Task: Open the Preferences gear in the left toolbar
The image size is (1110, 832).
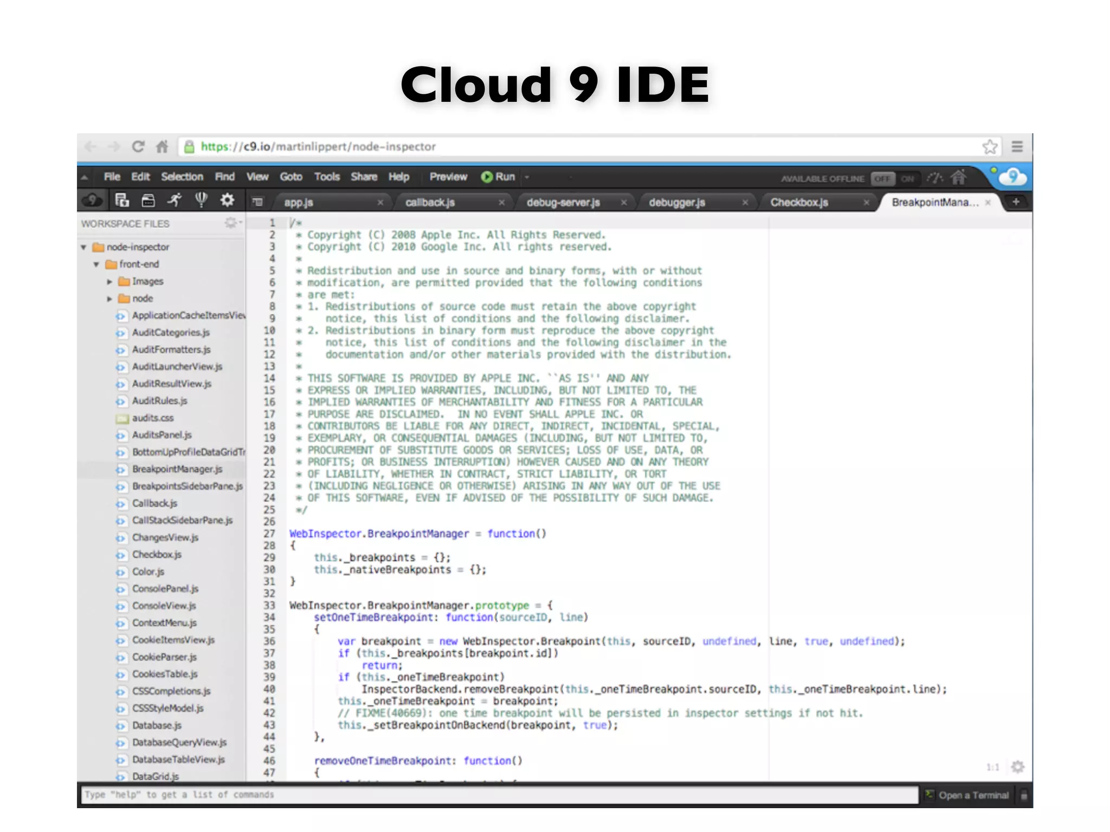Action: (x=227, y=200)
